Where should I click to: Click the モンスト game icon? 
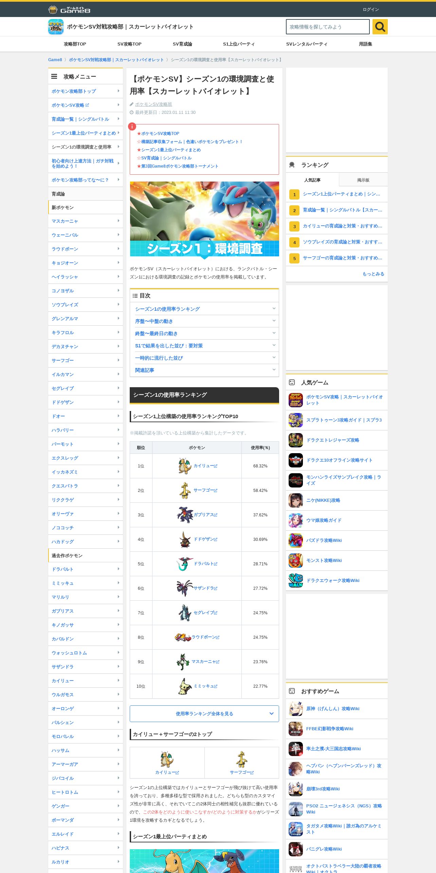(x=296, y=561)
